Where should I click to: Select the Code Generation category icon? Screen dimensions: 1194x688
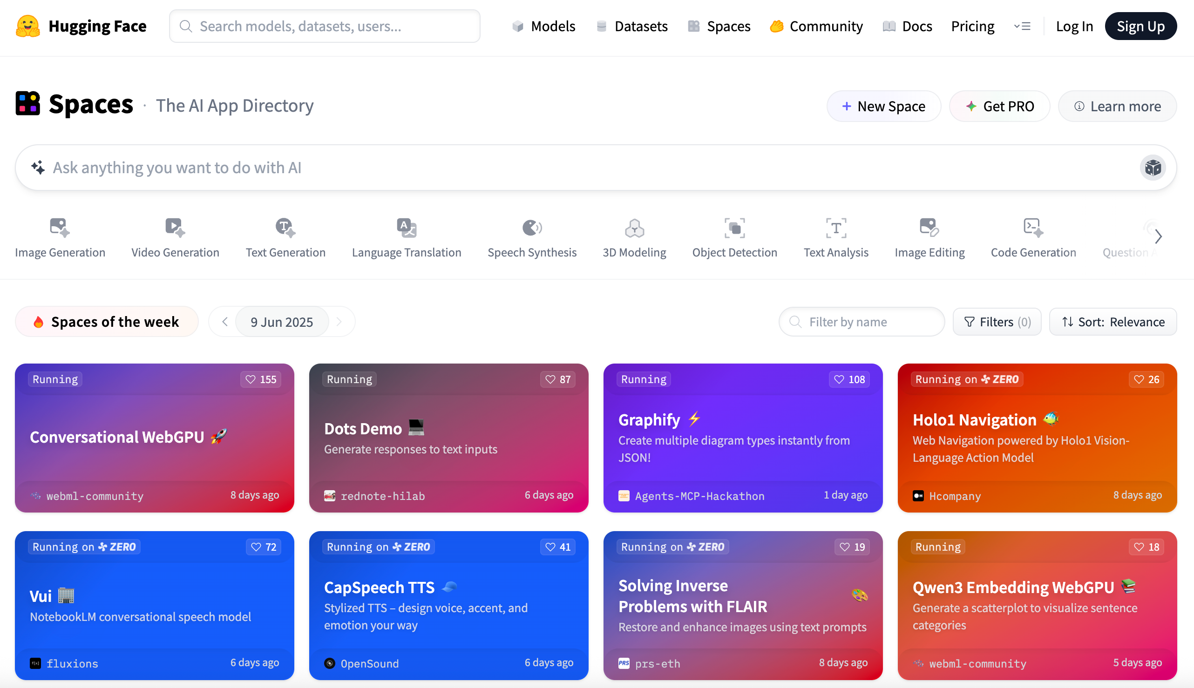1033,227
